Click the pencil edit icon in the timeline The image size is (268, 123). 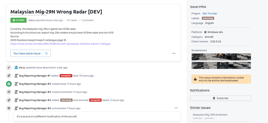pos(9,68)
